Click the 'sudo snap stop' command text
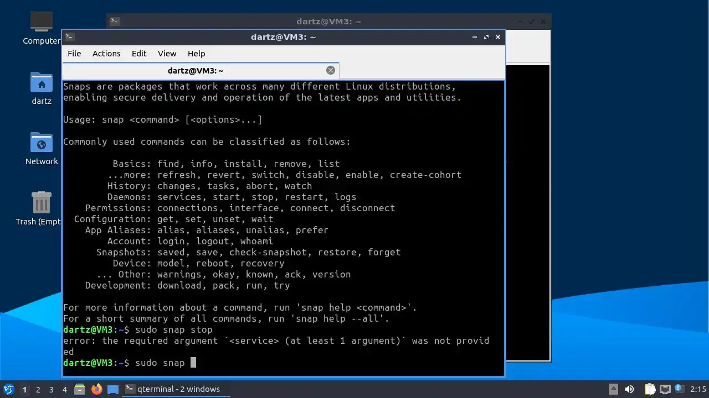The height and width of the screenshot is (398, 709). (x=174, y=329)
